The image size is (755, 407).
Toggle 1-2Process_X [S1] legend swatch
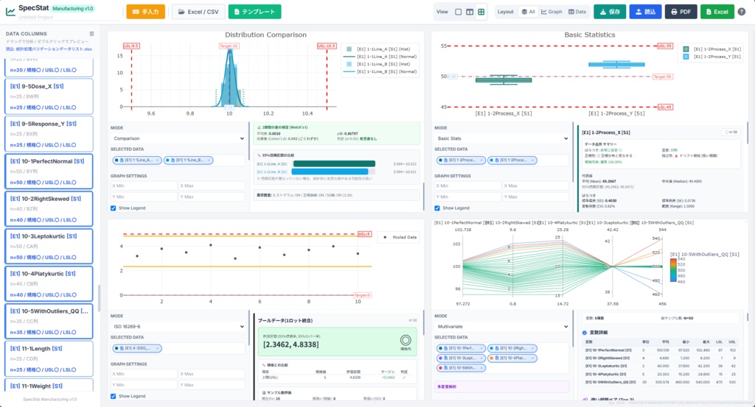686,49
